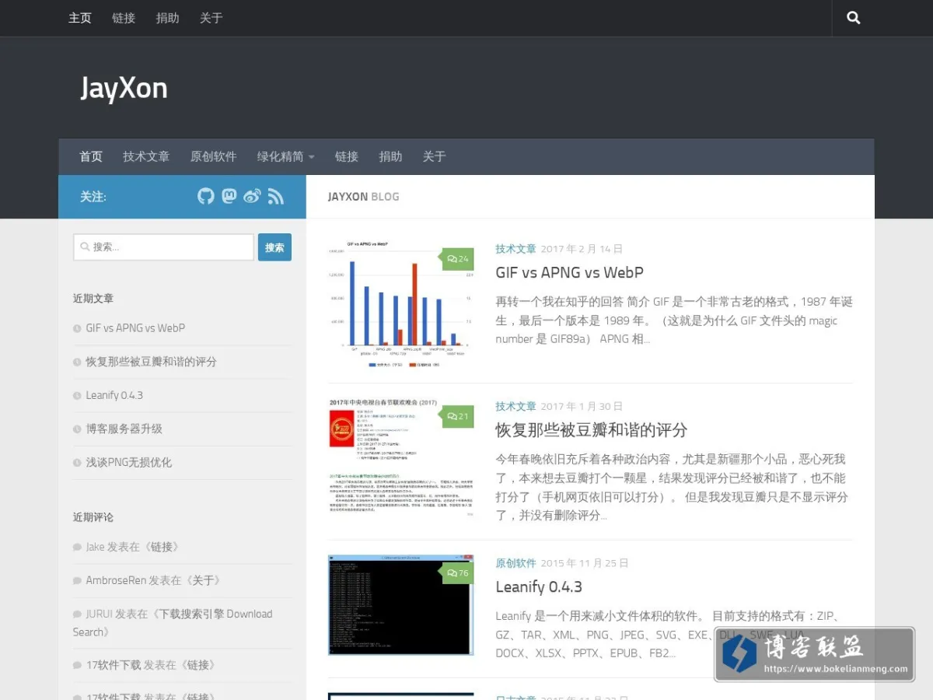Open the search icon in top bar

pos(854,18)
